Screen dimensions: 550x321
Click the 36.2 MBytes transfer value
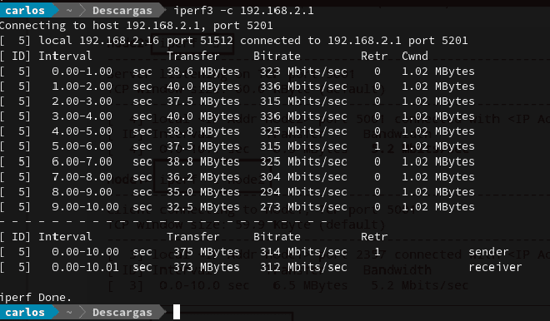[203, 177]
